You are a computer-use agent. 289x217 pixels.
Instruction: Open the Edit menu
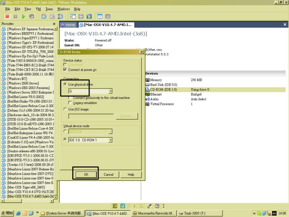17,9
